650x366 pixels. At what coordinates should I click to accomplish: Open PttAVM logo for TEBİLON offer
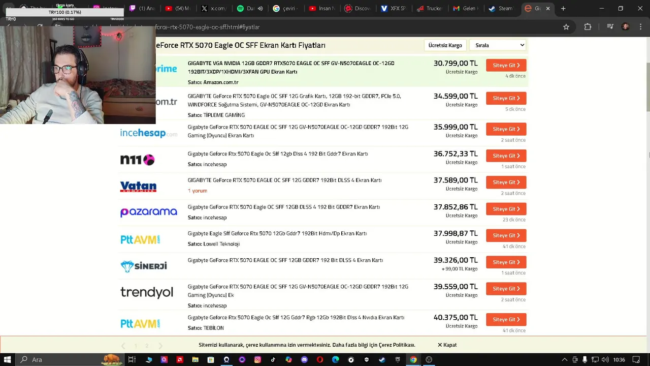140,323
